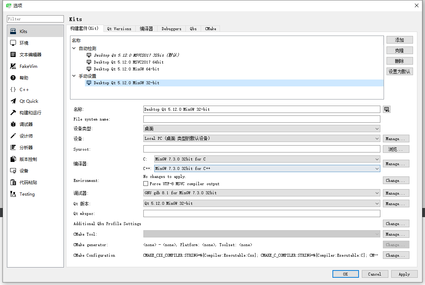Click Change for CMake Configuration
This screenshot has width=425, height=285.
pyautogui.click(x=396, y=255)
